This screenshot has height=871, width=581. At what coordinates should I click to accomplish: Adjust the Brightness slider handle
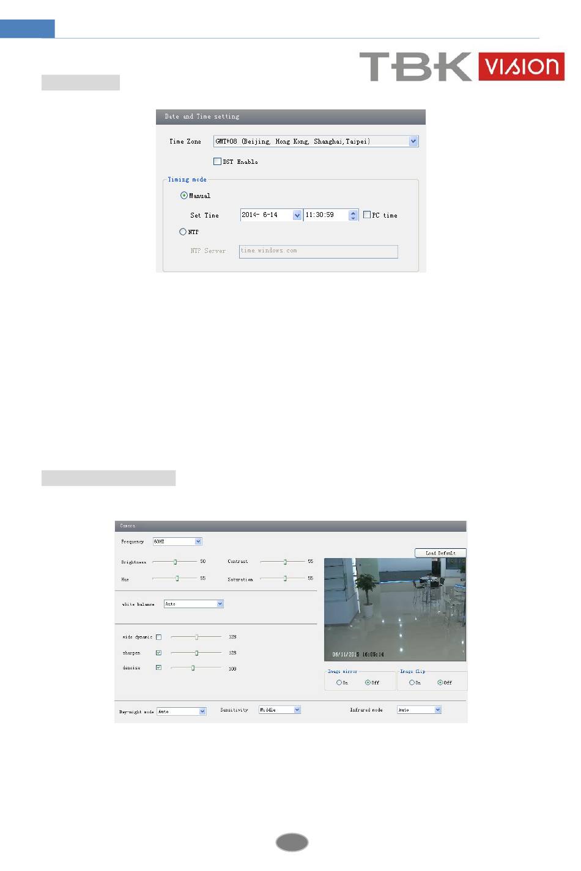pyautogui.click(x=175, y=562)
